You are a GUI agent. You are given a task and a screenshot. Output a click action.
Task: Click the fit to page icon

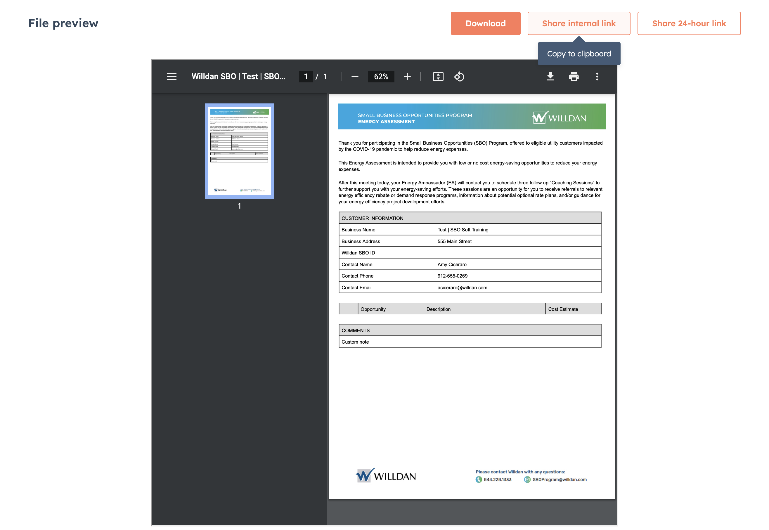coord(438,77)
